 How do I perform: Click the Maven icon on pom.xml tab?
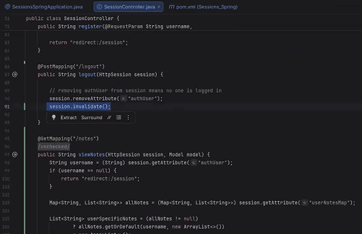pyautogui.click(x=171, y=7)
